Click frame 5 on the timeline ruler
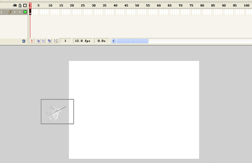 pyautogui.click(x=38, y=5)
